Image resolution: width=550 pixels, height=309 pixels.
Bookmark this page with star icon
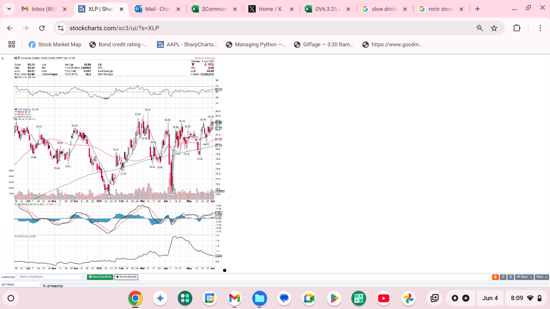494,28
